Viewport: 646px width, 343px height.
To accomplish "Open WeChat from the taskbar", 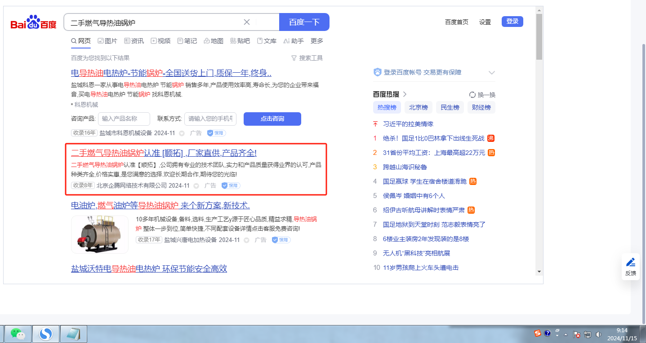I will [18, 334].
